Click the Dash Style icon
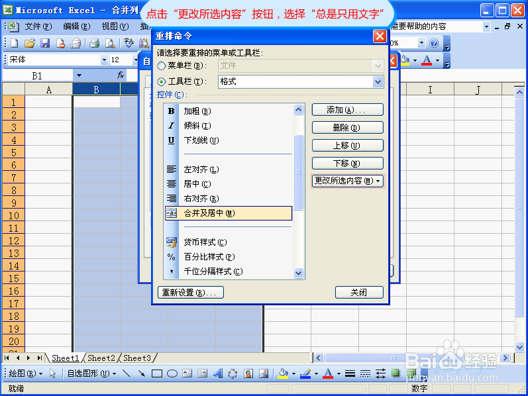 [x=365, y=373]
